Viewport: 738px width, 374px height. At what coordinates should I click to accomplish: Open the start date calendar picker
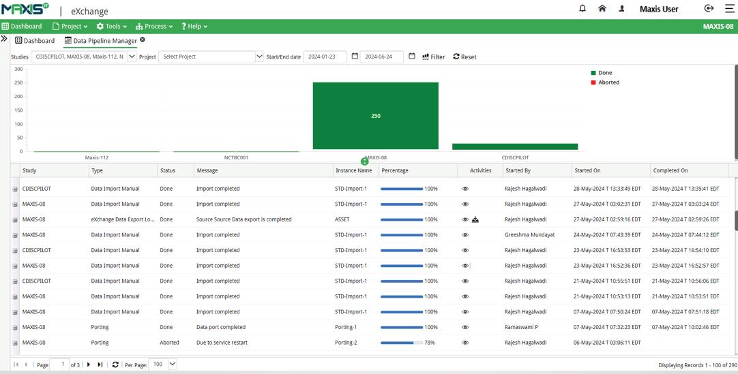coord(355,57)
